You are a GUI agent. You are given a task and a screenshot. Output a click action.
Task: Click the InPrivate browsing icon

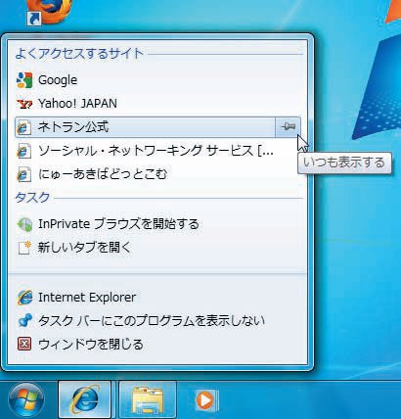[24, 224]
